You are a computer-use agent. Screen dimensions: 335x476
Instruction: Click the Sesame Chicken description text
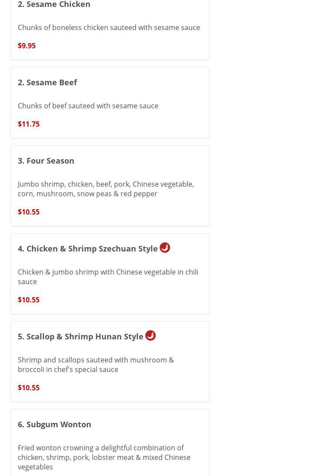(x=109, y=27)
